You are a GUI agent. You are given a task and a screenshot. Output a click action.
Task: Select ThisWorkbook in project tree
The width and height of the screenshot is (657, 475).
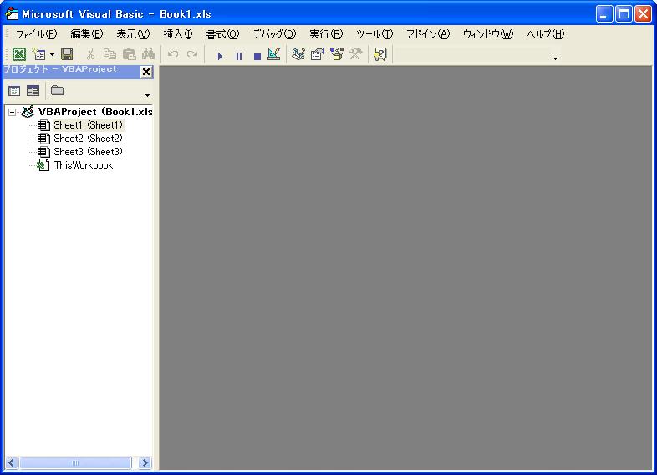coord(84,165)
